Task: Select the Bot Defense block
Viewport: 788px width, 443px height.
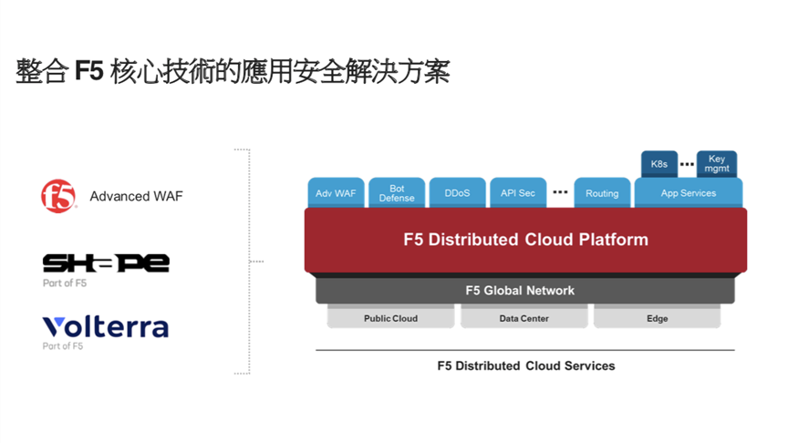Action: point(397,193)
